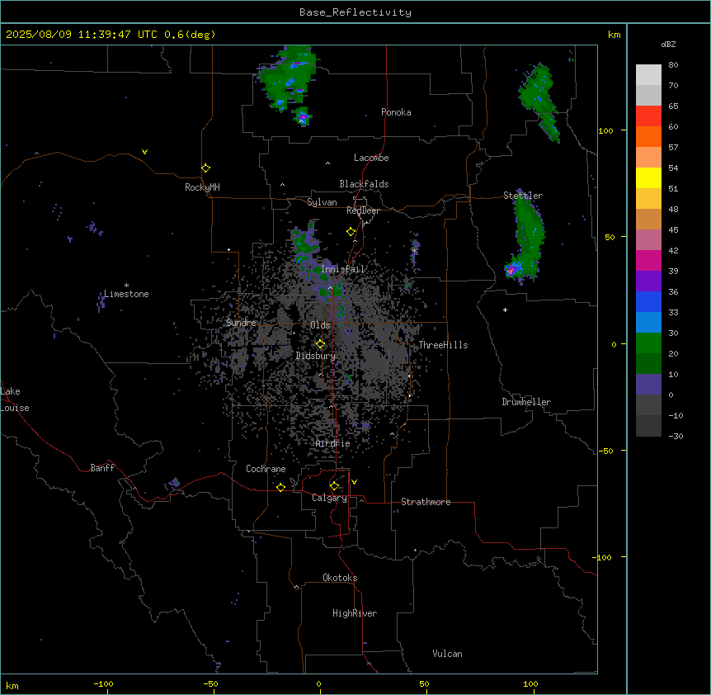Click the Blackfalds town label

click(364, 184)
